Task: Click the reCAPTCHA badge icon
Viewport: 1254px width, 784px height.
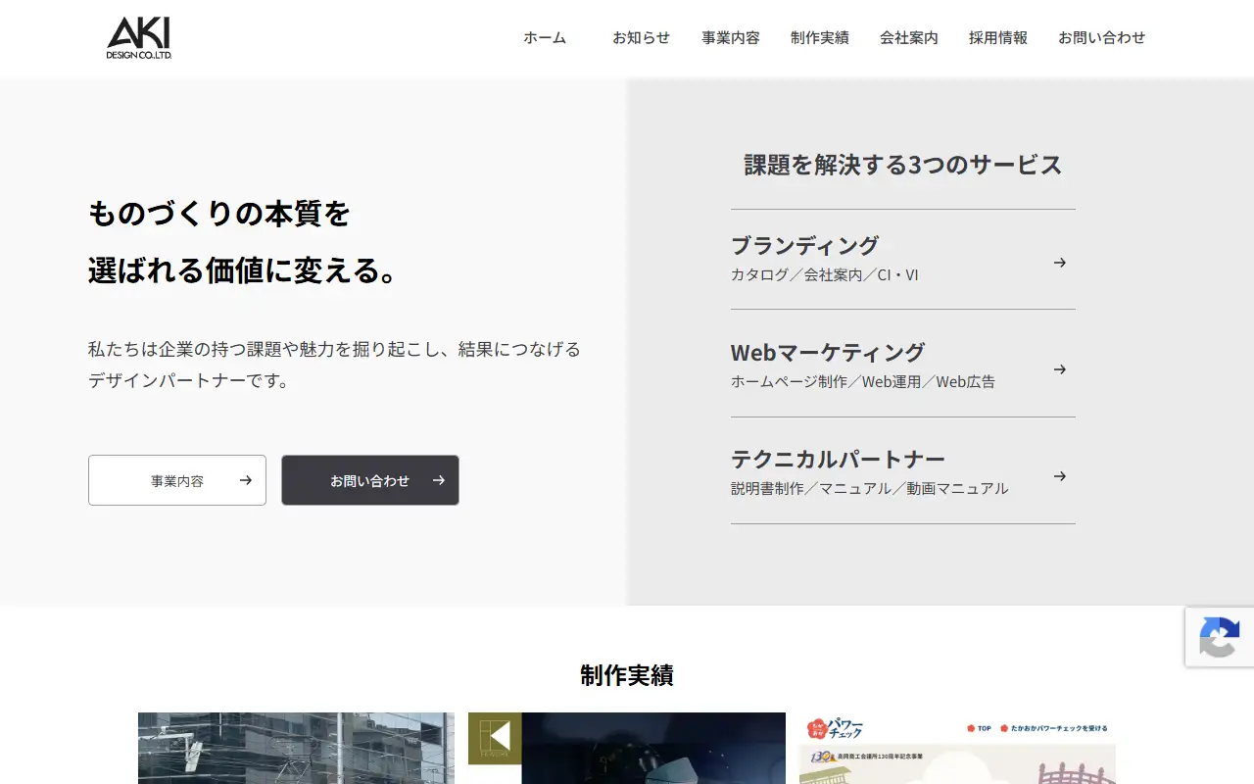Action: click(x=1220, y=637)
